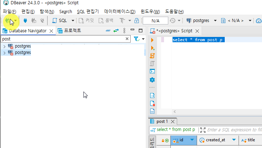
Task: Click the New Database Connection plug icon
Action: (8, 21)
